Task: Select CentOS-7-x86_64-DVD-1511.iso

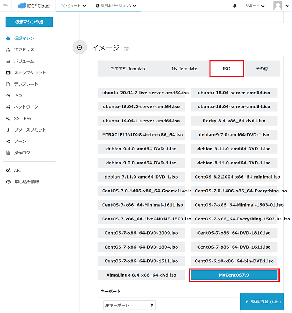Action: pos(141,261)
